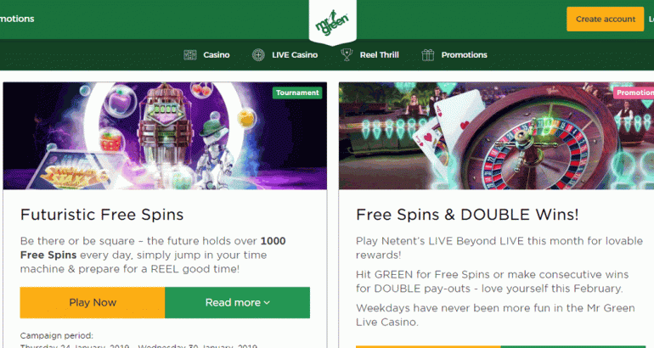The width and height of the screenshot is (654, 348).
Task: Click the Free Spins & DOUBLE Wins heading
Action: [467, 215]
